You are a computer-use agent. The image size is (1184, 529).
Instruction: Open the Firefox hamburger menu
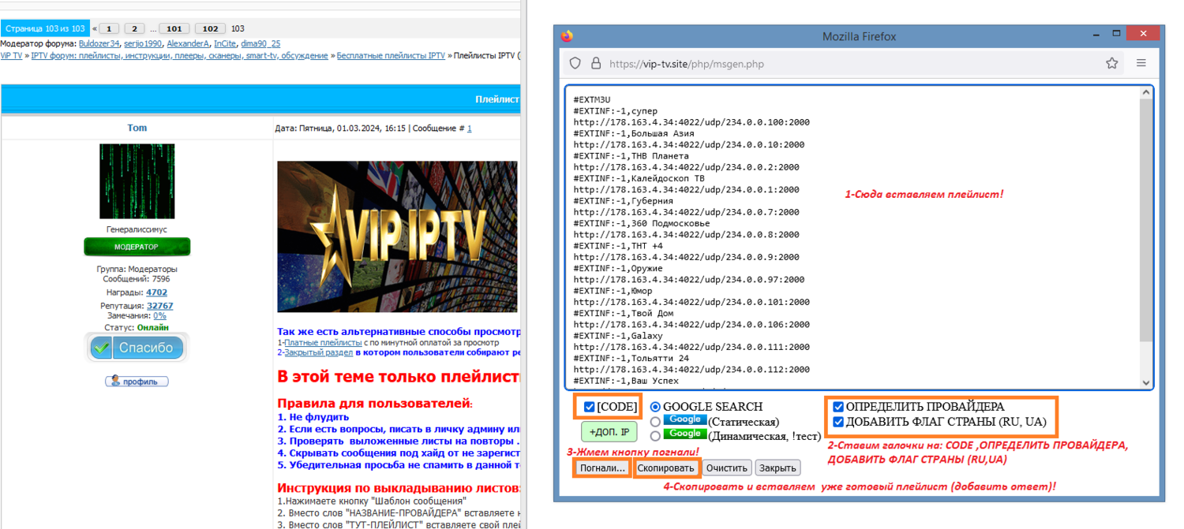pyautogui.click(x=1141, y=64)
